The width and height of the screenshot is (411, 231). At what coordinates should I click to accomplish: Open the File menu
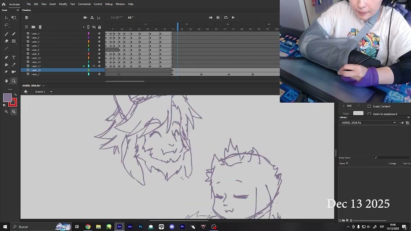(29, 4)
